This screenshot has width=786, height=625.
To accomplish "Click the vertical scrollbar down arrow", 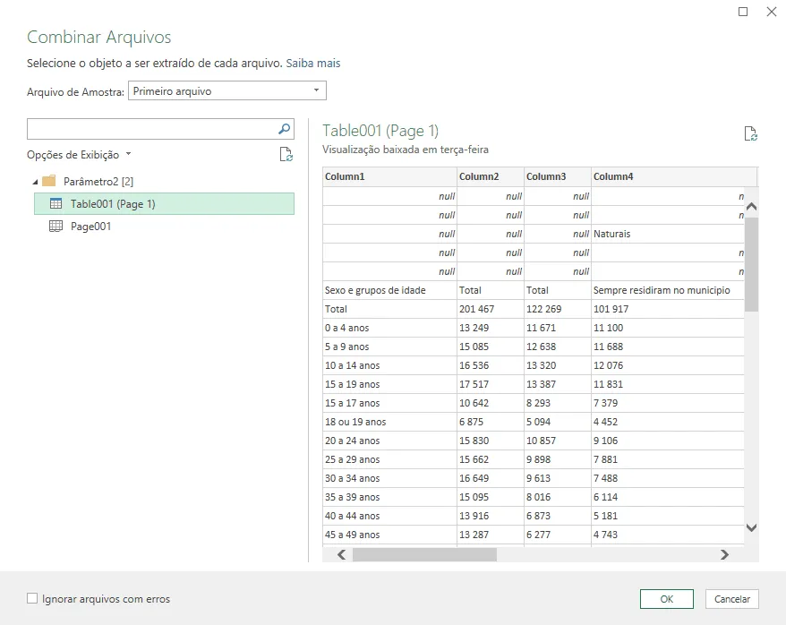I will coord(751,527).
